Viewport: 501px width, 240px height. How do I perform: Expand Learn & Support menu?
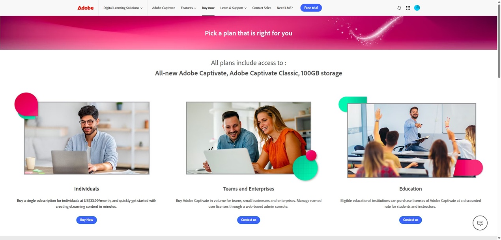[x=234, y=8]
